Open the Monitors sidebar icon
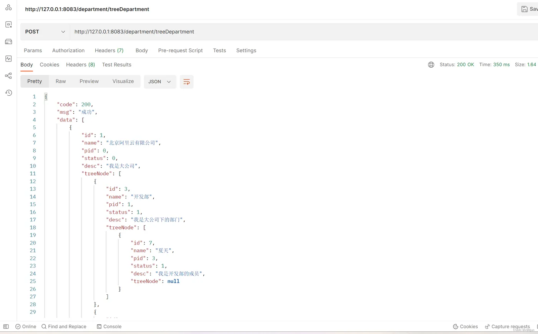 coord(8,58)
